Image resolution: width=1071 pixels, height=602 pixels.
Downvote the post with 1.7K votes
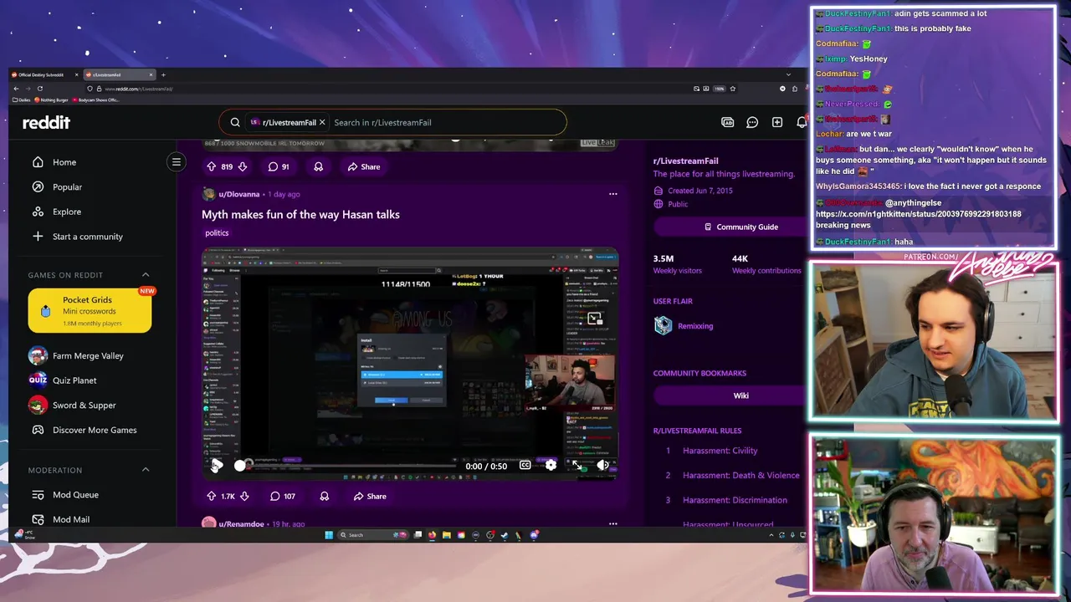[x=244, y=497]
